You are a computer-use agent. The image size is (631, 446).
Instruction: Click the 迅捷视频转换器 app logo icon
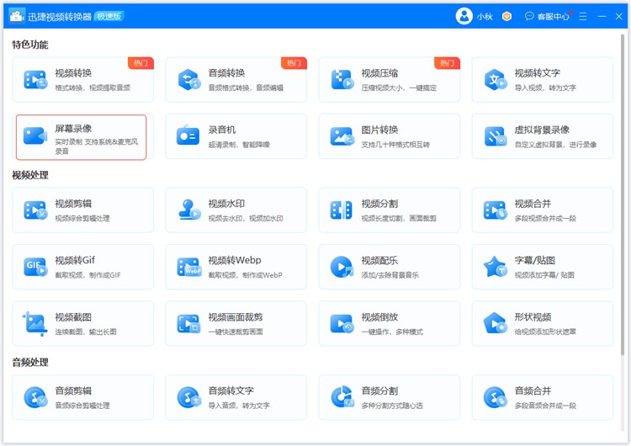(x=17, y=16)
